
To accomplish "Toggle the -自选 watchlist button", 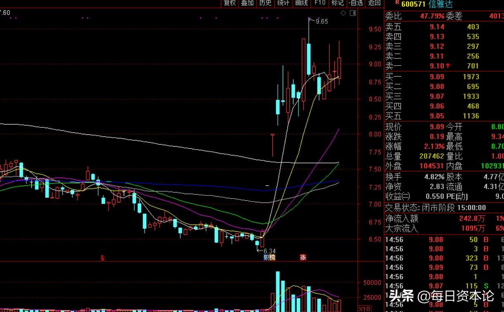I will pyautogui.click(x=355, y=3).
